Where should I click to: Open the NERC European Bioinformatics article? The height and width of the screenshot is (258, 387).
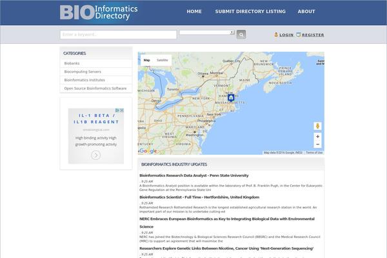coord(227,223)
